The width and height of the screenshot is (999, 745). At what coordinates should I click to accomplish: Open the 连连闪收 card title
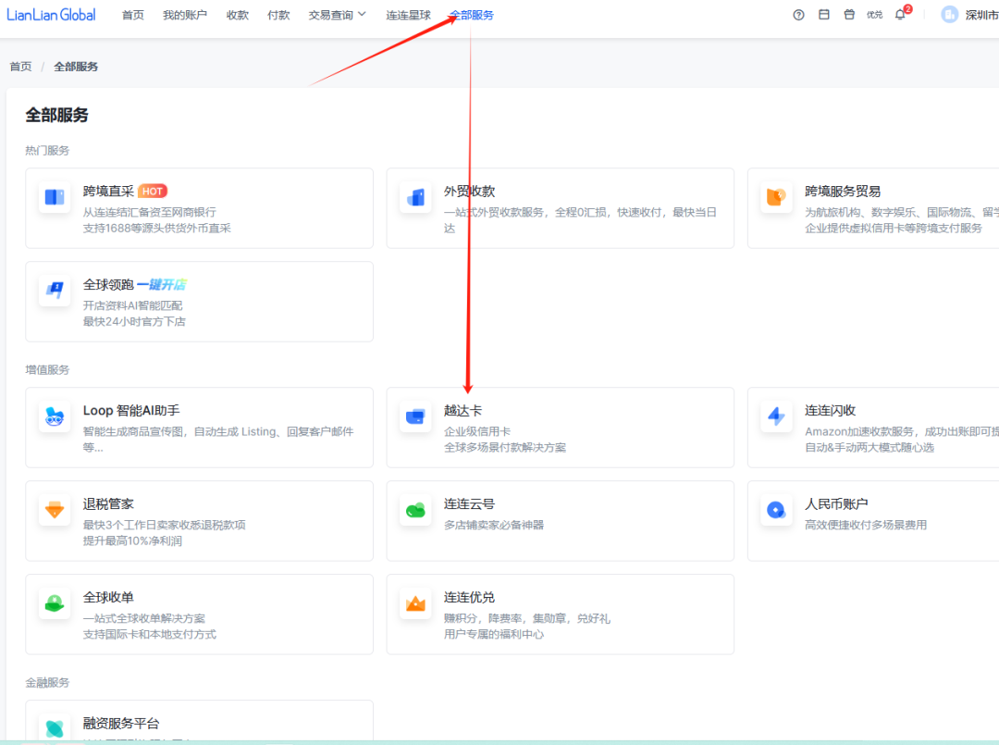pyautogui.click(x=830, y=410)
